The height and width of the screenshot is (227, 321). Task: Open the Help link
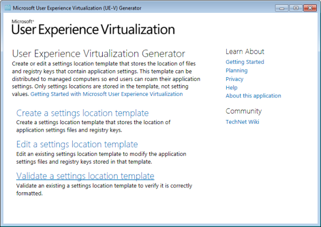pos(232,87)
